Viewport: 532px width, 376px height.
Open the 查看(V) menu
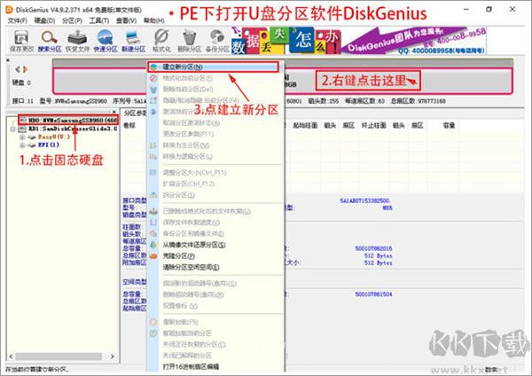coord(126,20)
